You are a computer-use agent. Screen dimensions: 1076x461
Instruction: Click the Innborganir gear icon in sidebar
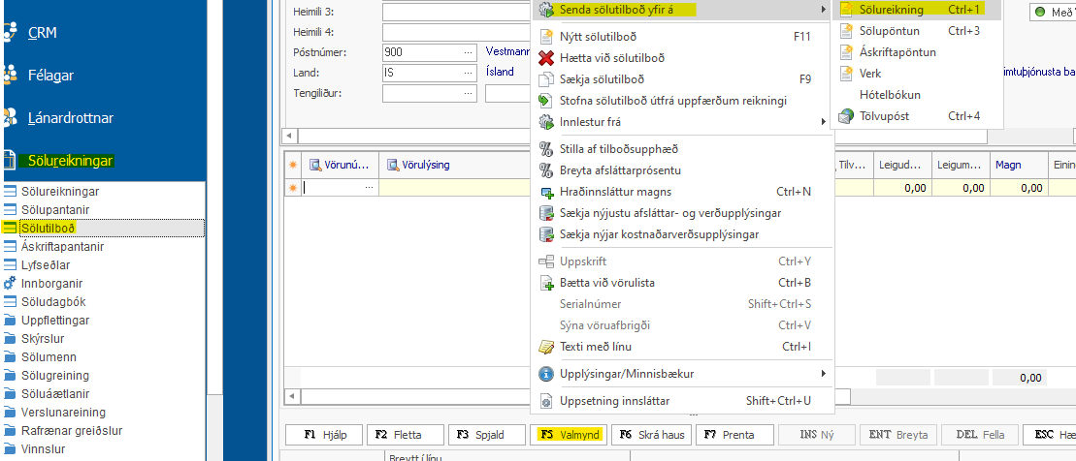tap(10, 284)
